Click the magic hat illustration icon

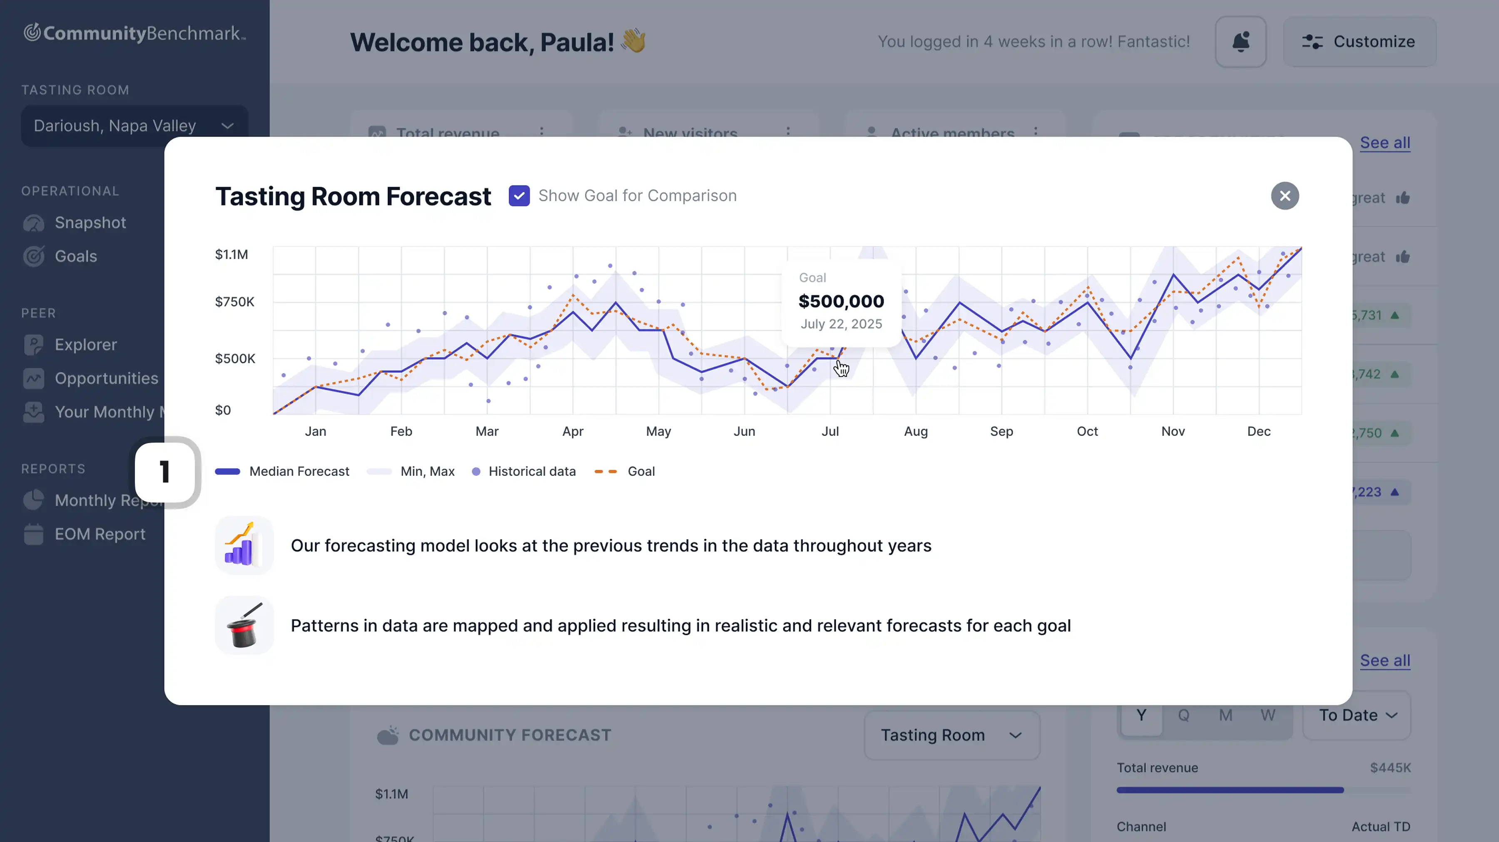point(244,626)
